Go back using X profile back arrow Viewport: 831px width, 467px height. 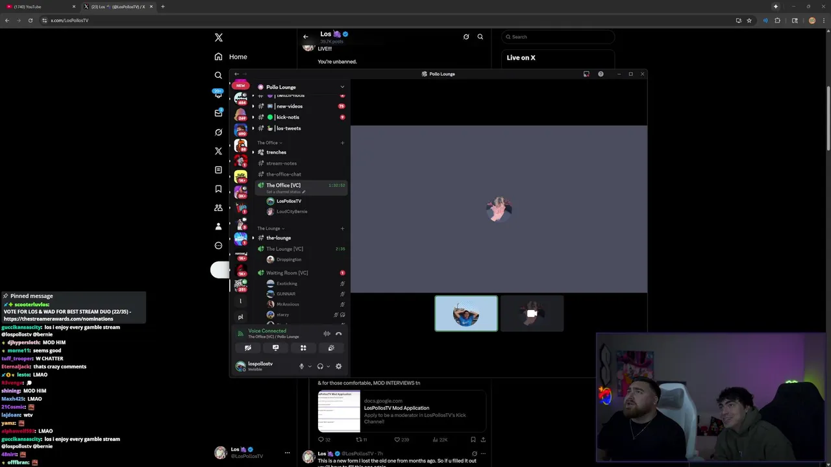(x=306, y=36)
